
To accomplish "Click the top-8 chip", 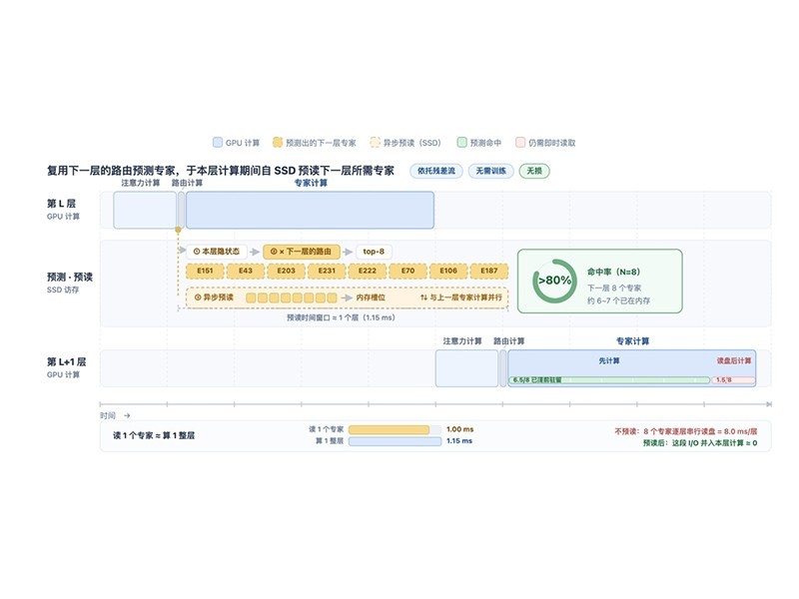I will 374,252.
